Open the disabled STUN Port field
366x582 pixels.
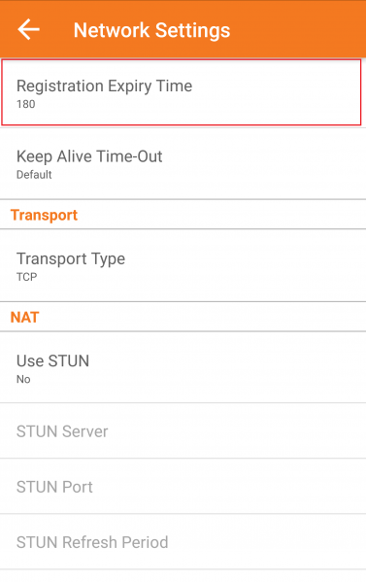[x=183, y=487]
